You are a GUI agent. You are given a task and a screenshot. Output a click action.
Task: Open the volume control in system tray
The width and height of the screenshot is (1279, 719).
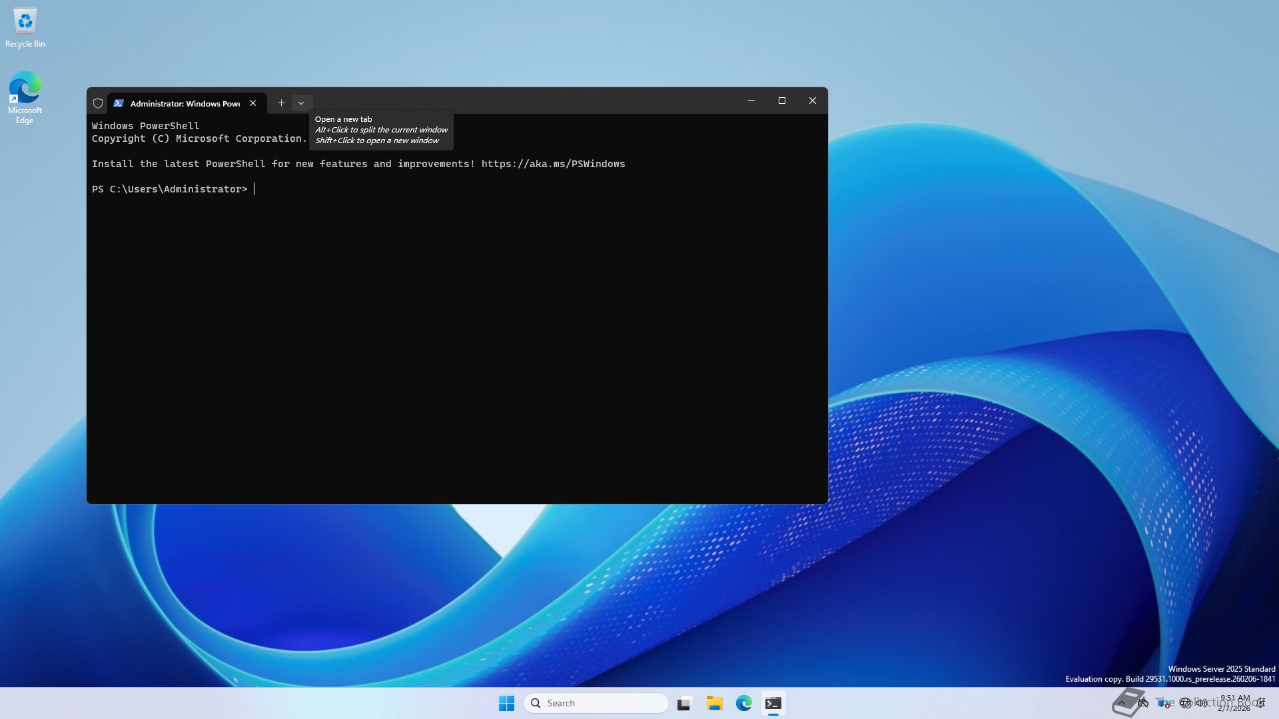1202,703
